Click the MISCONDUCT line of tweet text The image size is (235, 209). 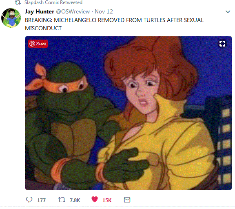click(43, 28)
